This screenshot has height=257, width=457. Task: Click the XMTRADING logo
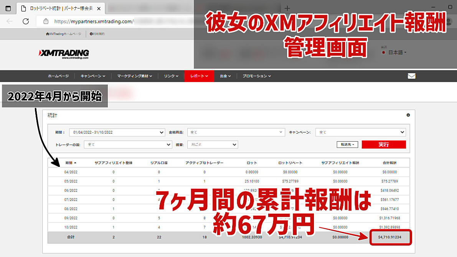pyautogui.click(x=64, y=54)
